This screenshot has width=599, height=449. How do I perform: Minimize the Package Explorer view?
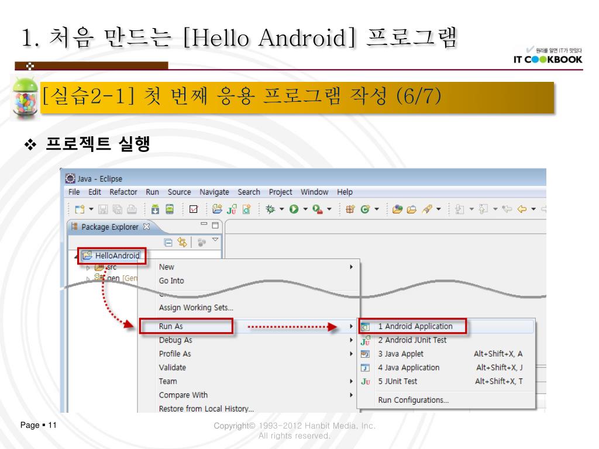point(204,224)
